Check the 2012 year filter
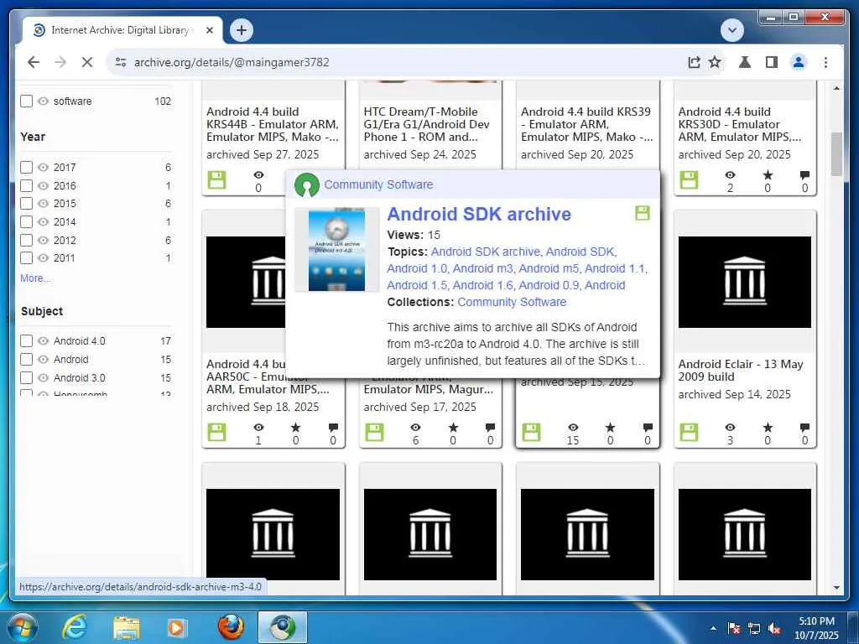 26,240
